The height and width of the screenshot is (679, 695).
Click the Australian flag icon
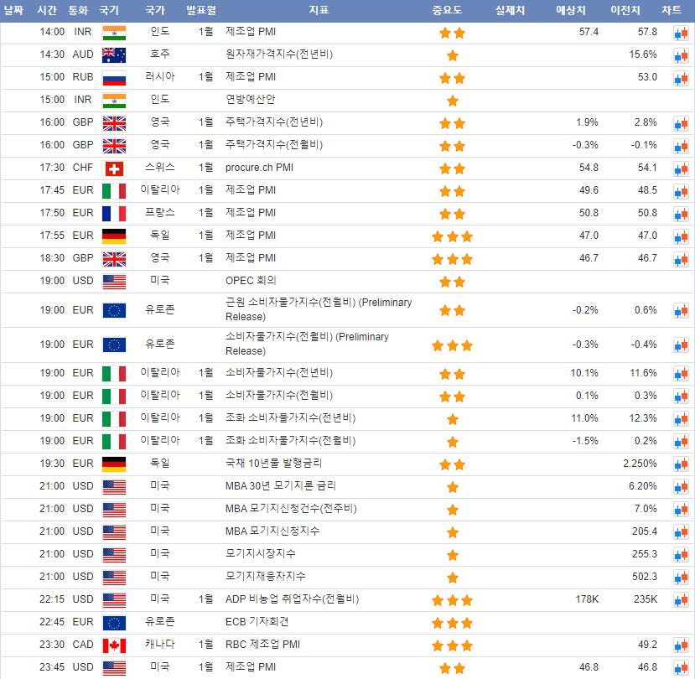(114, 55)
